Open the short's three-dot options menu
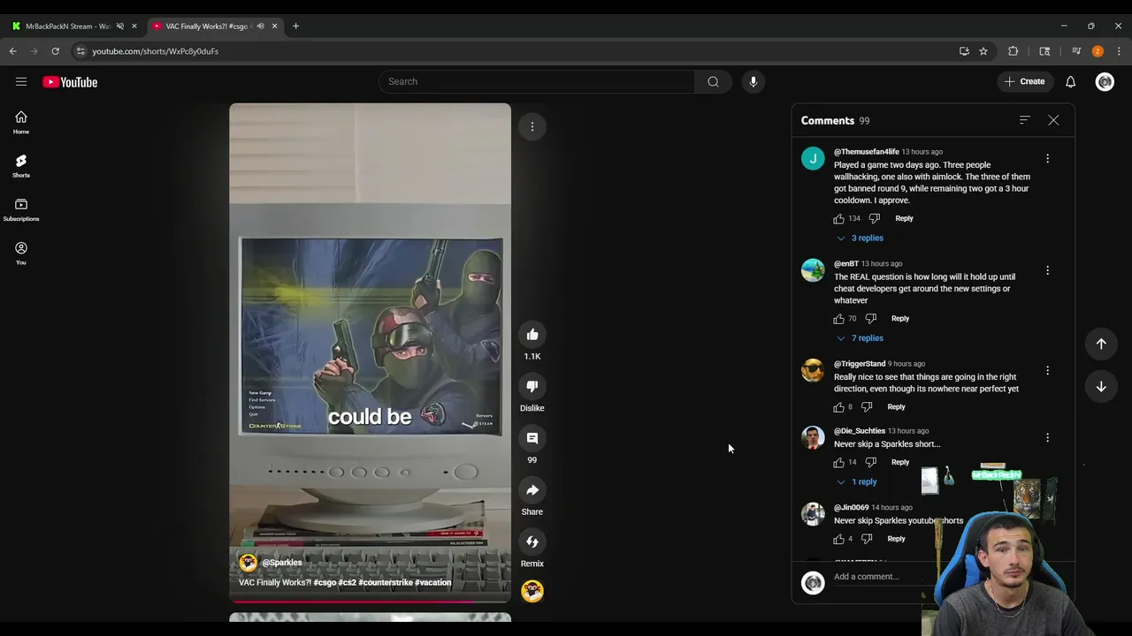Screen dimensions: 1132x636 click(x=532, y=126)
